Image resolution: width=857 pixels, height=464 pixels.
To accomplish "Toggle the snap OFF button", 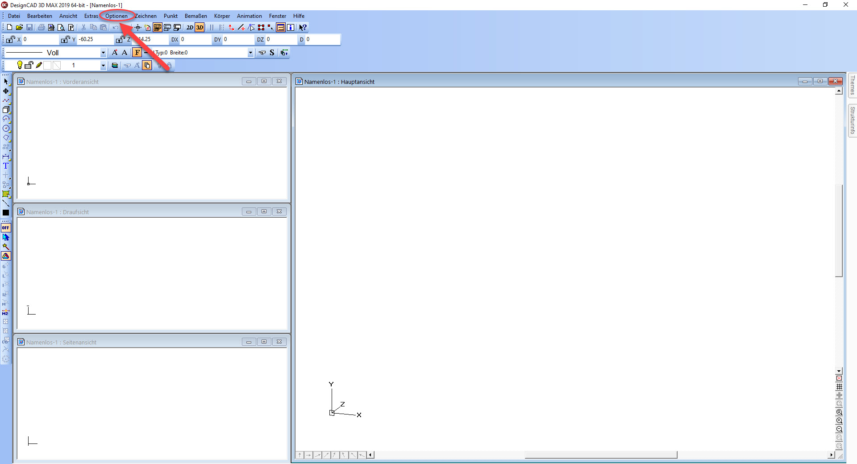I will coord(6,228).
